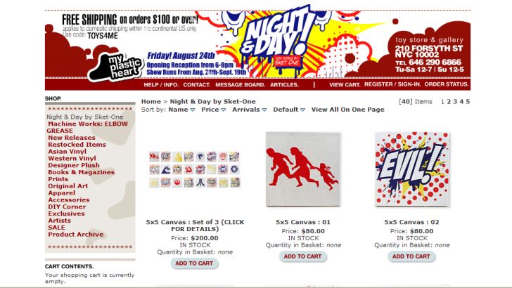Image resolution: width=512 pixels, height=288 pixels.
Task: Add 5x5 Canvas 02 to cart
Action: (411, 256)
